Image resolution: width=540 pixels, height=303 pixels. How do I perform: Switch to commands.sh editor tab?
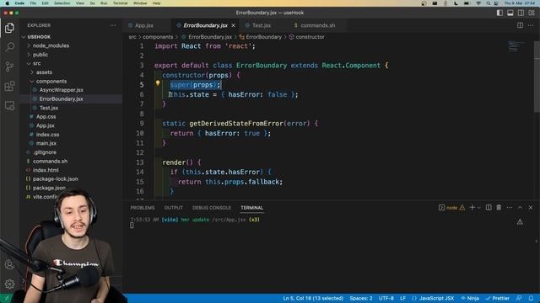click(x=317, y=25)
